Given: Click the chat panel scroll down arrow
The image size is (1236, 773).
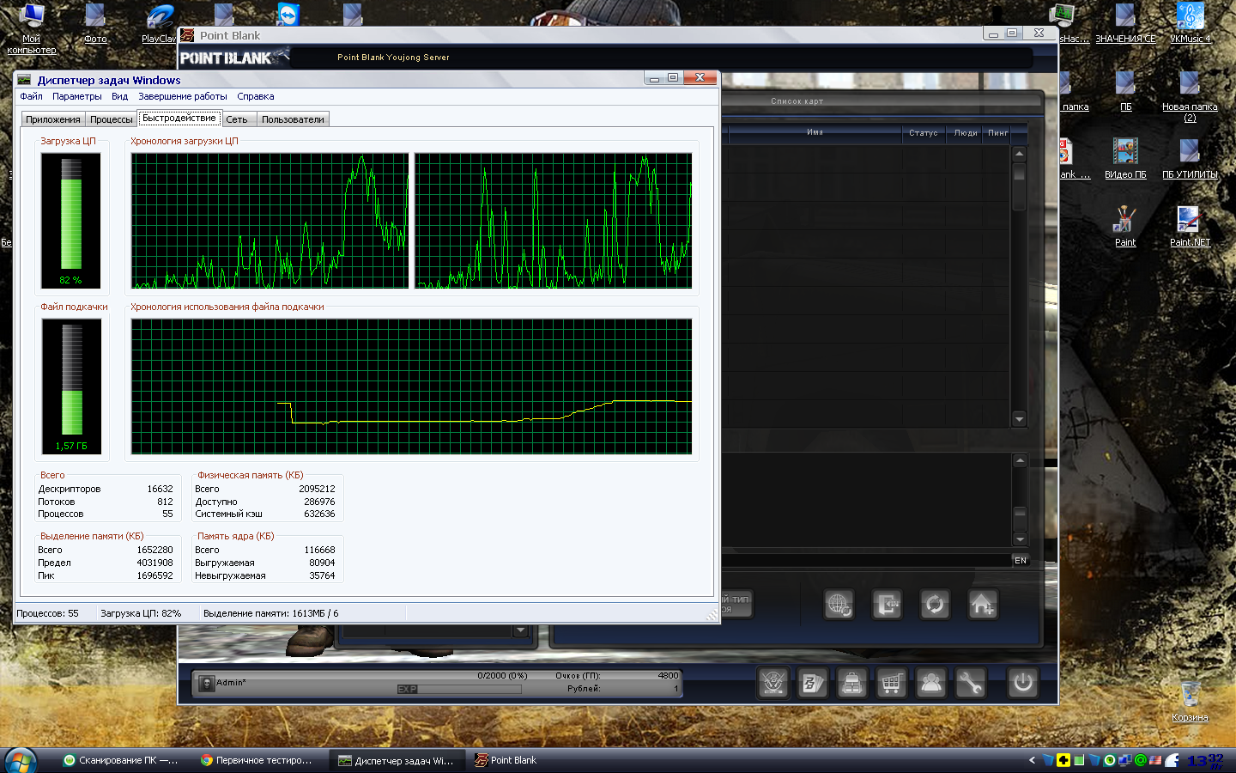Looking at the screenshot, I should pyautogui.click(x=1020, y=539).
